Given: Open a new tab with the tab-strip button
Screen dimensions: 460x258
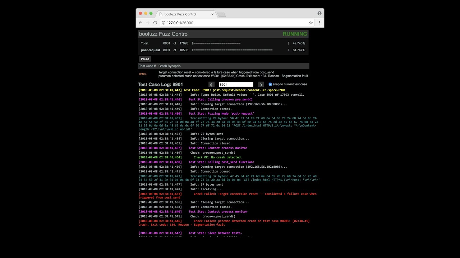Looking at the screenshot, I should click(x=221, y=15).
